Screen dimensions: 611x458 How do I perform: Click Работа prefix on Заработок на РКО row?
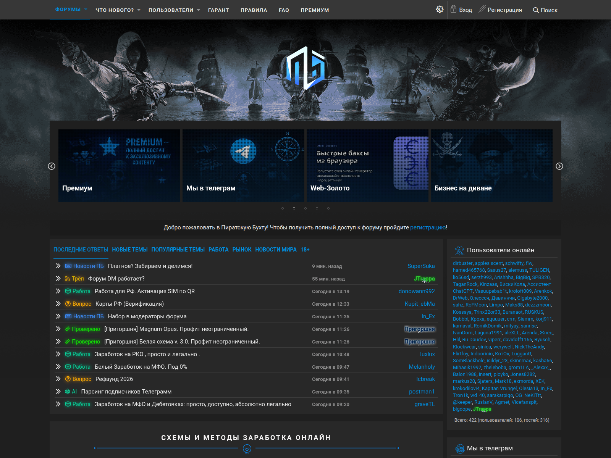pos(78,354)
